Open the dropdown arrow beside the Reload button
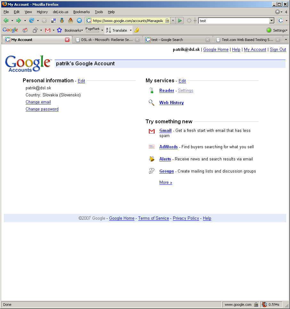Viewport: 290px width, 309px height. click(38, 20)
